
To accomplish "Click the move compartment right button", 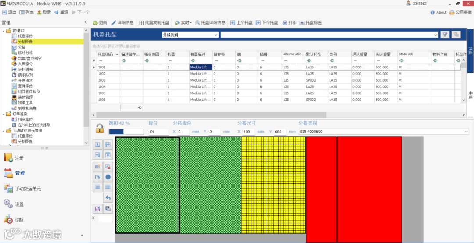I will click(108, 144).
